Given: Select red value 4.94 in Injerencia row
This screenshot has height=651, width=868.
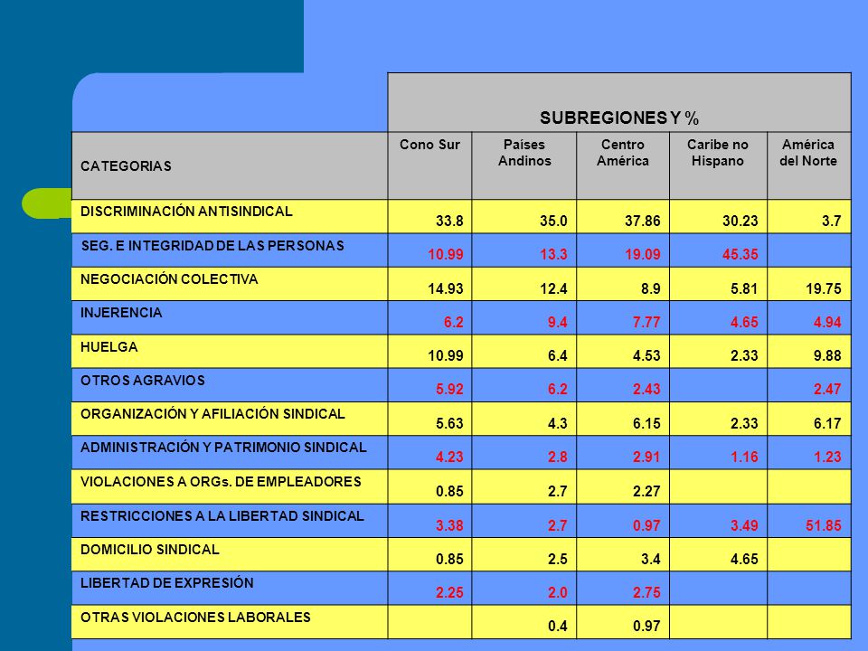Looking at the screenshot, I should (827, 322).
